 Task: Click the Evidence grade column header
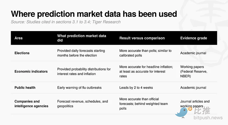(x=194, y=38)
